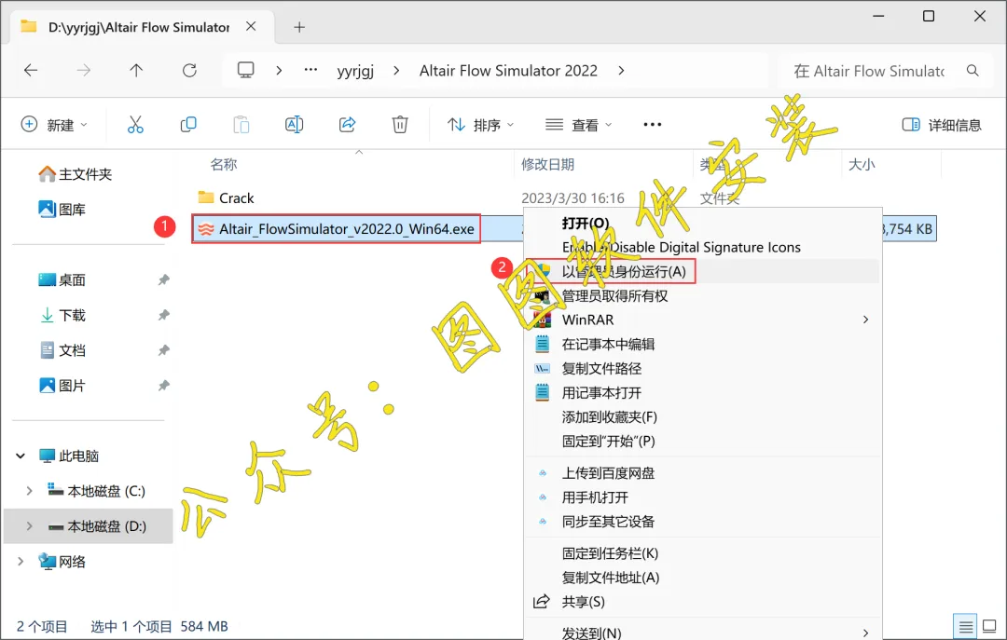Open the 新建 (New) dropdown
1007x640 pixels.
[x=55, y=125]
